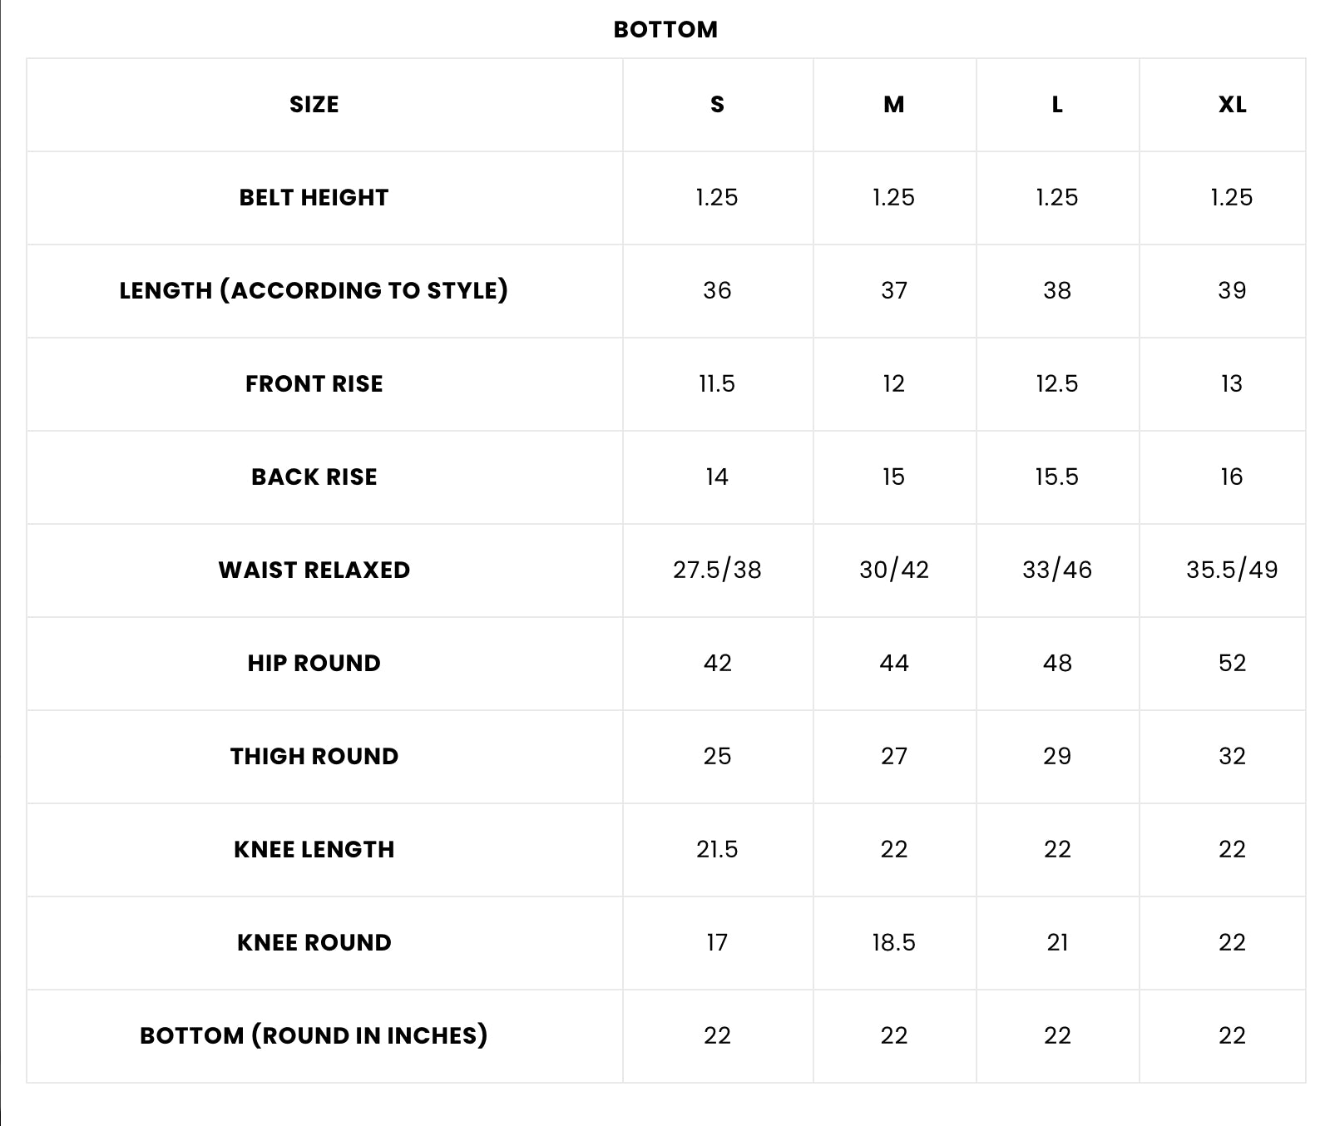The height and width of the screenshot is (1126, 1330).
Task: Click the S size column header
Action: point(717,104)
